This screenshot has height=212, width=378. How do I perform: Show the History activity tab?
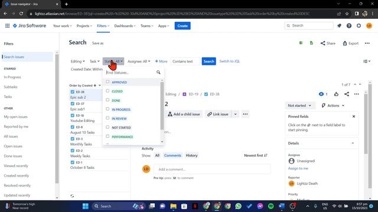pos(191,155)
